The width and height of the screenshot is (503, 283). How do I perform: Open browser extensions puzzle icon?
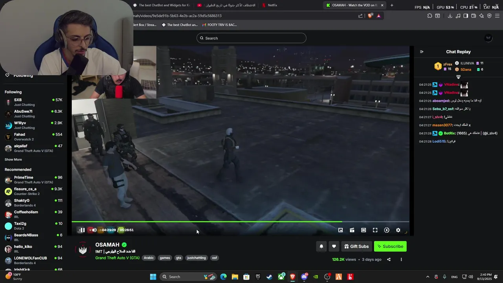click(430, 16)
